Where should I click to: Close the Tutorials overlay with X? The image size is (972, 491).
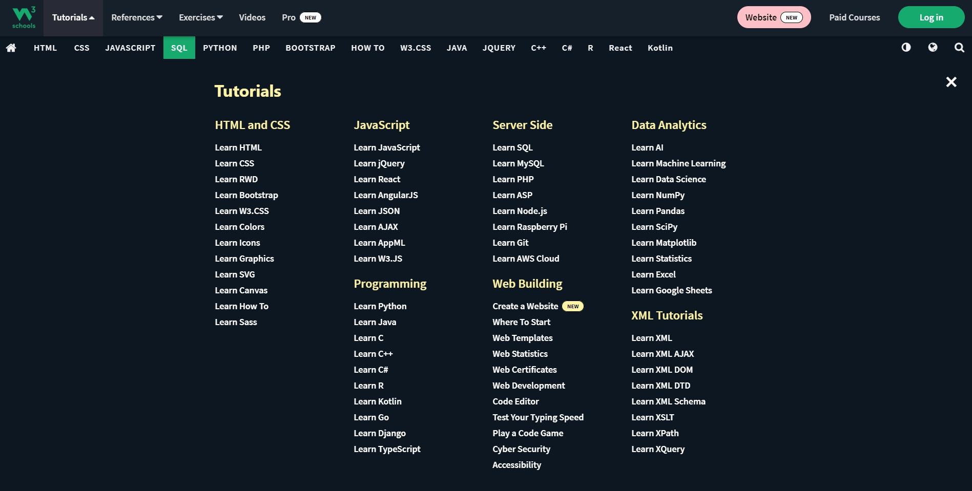951,82
